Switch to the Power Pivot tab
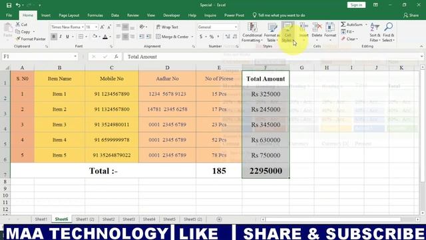This screenshot has width=426, height=240. [234, 15]
